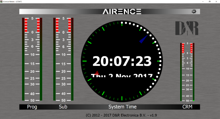Screen dimensions: 220x119
Task: Select the System Time label
Action: [122, 107]
